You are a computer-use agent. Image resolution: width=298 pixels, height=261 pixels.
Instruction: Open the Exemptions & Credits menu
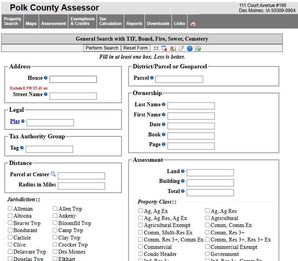point(82,21)
